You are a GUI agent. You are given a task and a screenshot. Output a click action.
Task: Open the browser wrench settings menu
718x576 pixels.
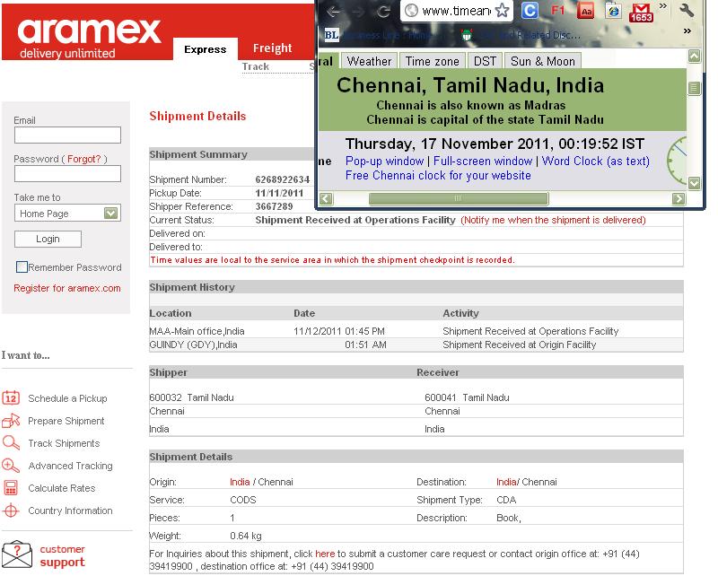click(687, 12)
